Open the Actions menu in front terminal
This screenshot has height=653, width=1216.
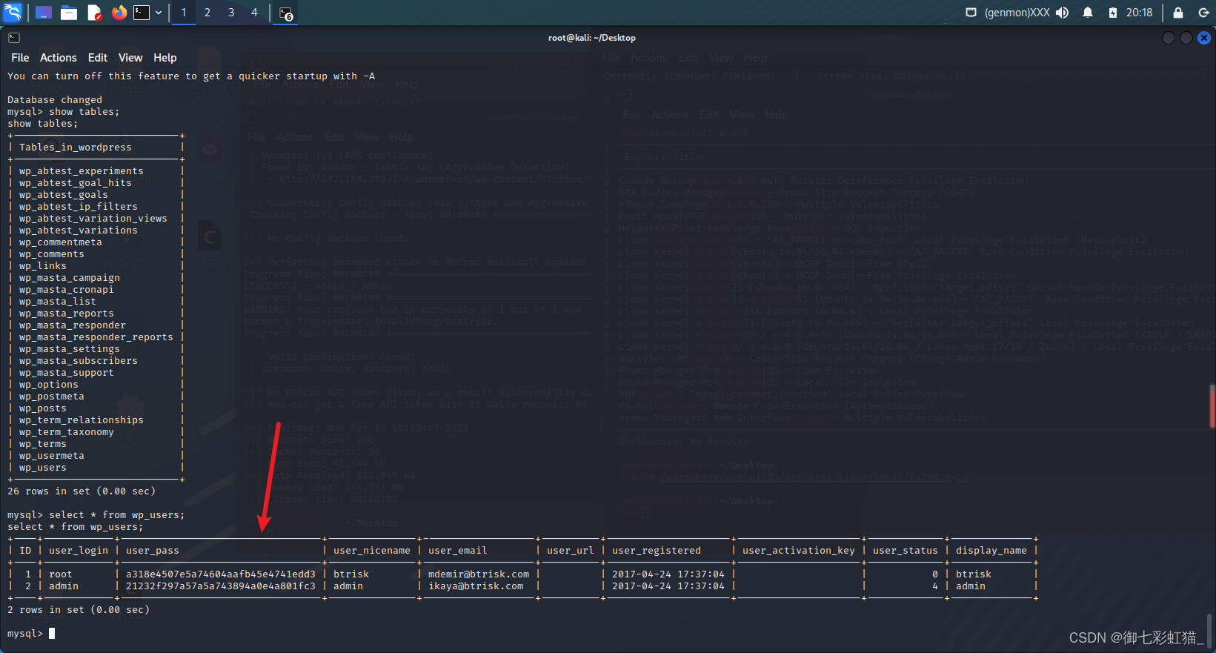(x=59, y=58)
